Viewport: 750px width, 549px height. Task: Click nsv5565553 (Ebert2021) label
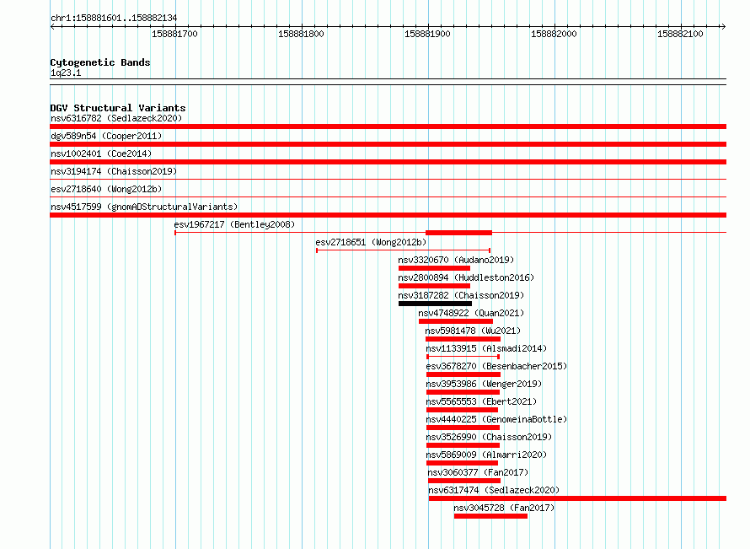(481, 401)
